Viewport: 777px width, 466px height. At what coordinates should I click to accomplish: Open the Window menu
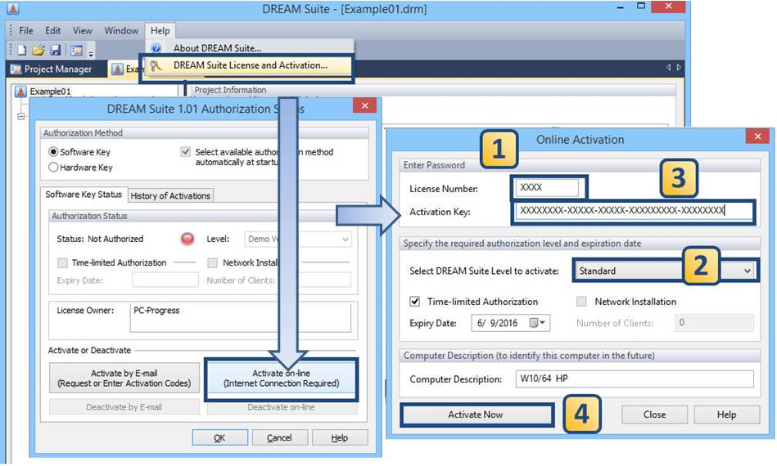click(x=121, y=31)
